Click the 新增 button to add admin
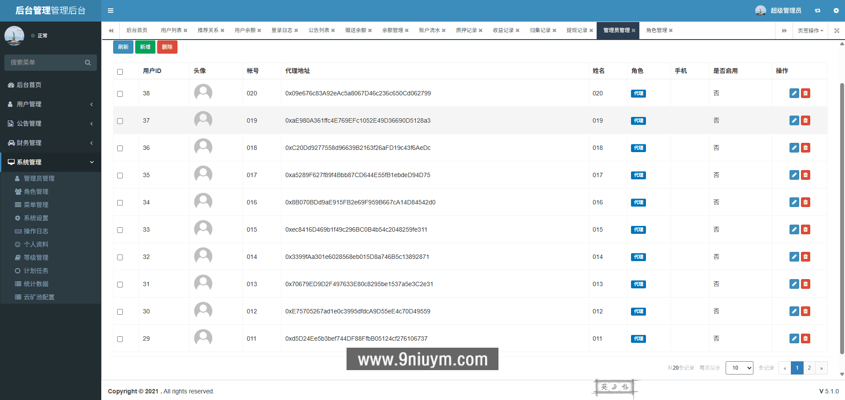 tap(145, 47)
